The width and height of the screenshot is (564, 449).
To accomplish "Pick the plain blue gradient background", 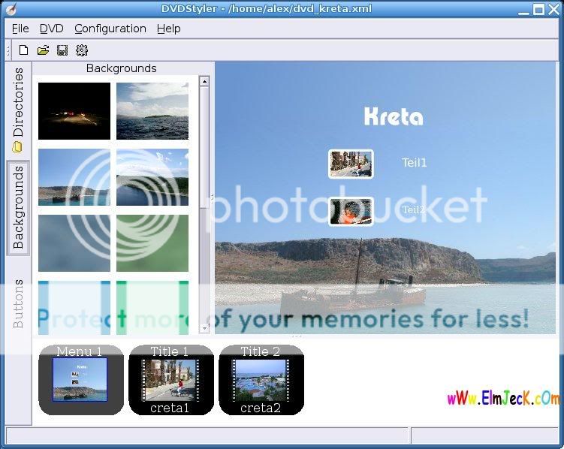I will point(74,243).
